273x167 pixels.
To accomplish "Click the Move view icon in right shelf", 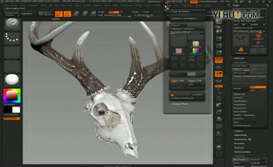I will click(x=219, y=105).
